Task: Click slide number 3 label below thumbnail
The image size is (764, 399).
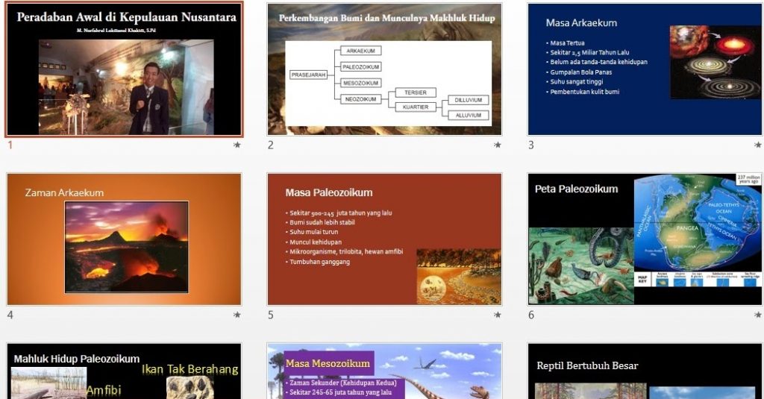Action: [531, 145]
